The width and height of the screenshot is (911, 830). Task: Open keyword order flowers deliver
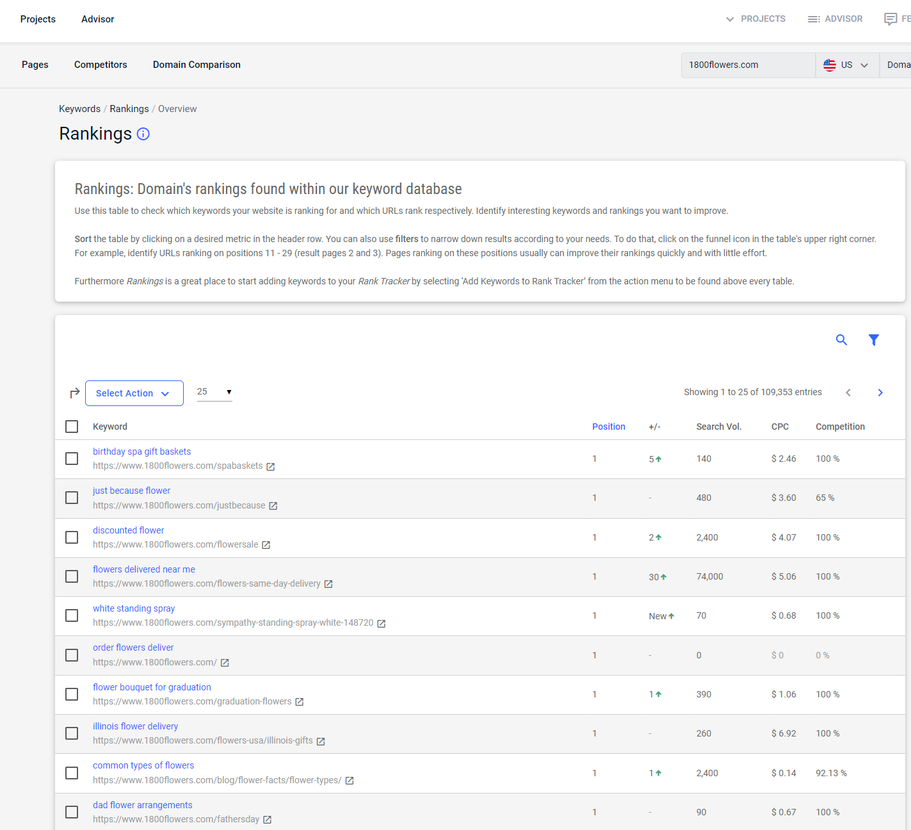[x=133, y=647]
